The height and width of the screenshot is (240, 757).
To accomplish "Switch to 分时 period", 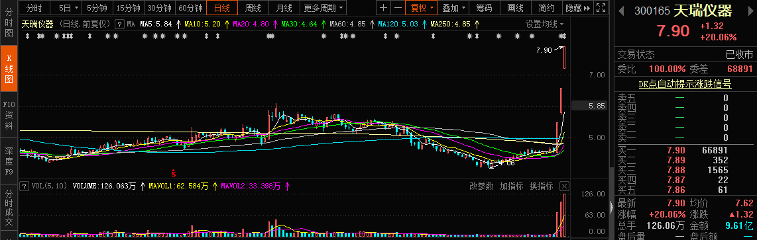I will pos(34,8).
